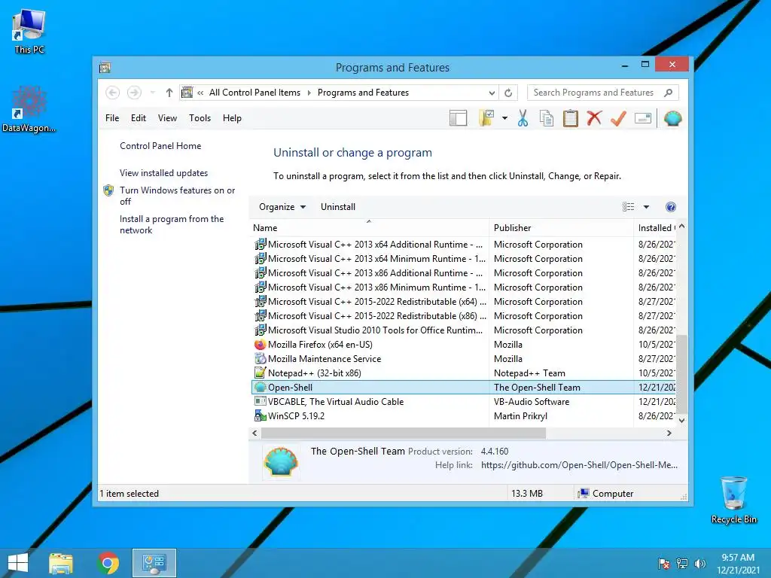Click vertical scrollbar down arrow in program list
The width and height of the screenshot is (771, 578).
tap(681, 420)
